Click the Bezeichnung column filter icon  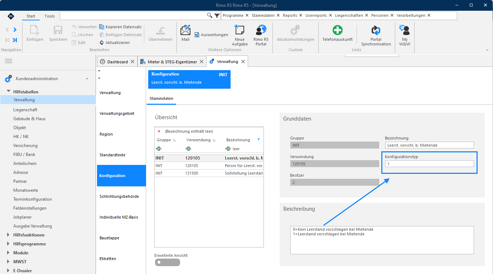pos(258,140)
